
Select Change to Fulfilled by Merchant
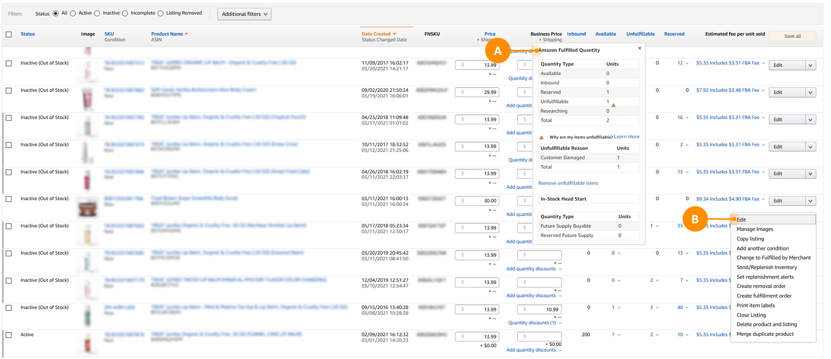point(773,258)
